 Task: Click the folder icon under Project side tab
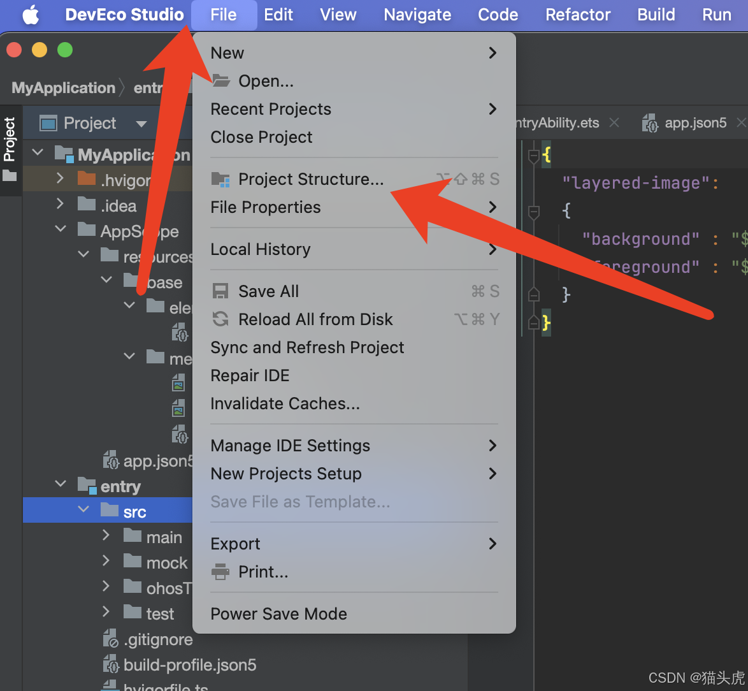coord(10,176)
